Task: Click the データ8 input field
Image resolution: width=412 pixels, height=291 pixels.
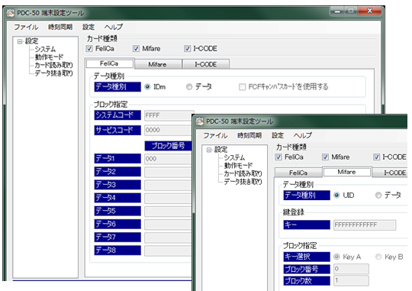Action: (x=168, y=251)
